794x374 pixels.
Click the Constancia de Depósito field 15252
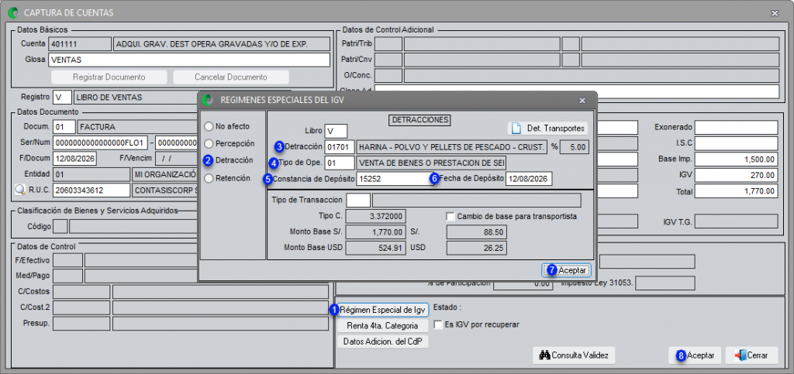[395, 179]
